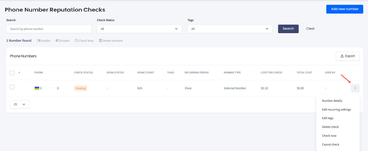Tick the select-all header checkbox
This screenshot has height=151, width=368.
point(12,73)
